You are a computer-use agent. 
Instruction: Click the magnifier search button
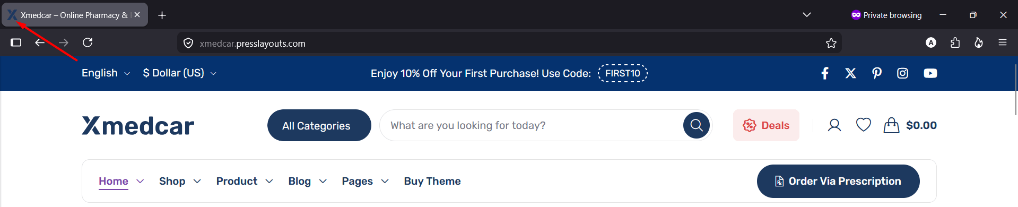(697, 125)
